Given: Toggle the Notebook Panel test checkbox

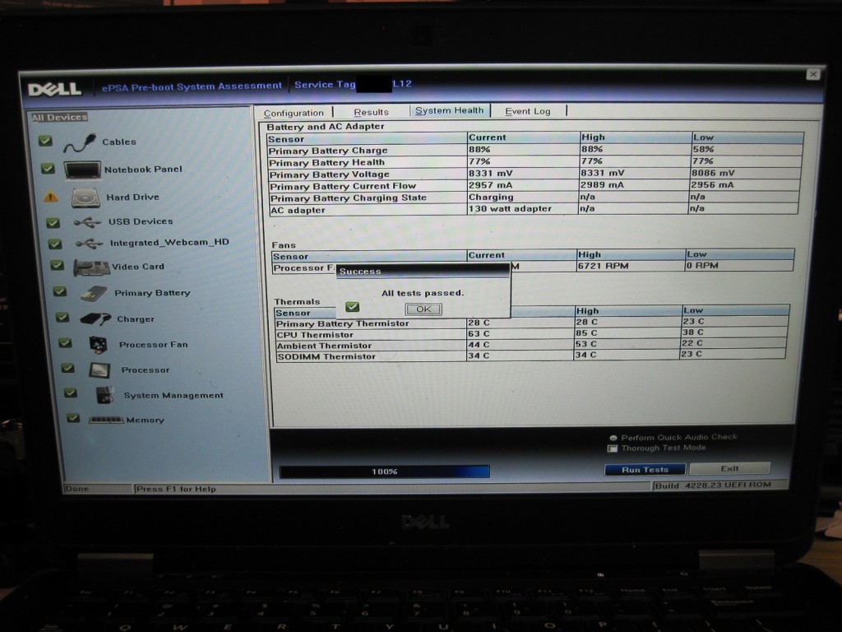Looking at the screenshot, I should tap(48, 169).
